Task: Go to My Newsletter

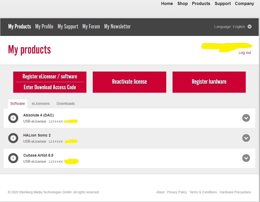Action: [x=117, y=26]
